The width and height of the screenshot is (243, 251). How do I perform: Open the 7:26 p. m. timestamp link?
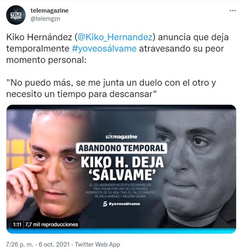[20, 244]
